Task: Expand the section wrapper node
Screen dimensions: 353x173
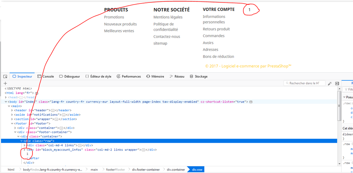Action: 12,119
